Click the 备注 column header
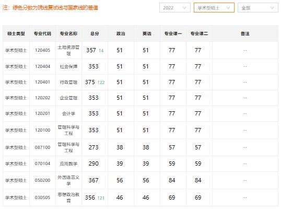Screen dimensions: 281x210 coord(245,33)
